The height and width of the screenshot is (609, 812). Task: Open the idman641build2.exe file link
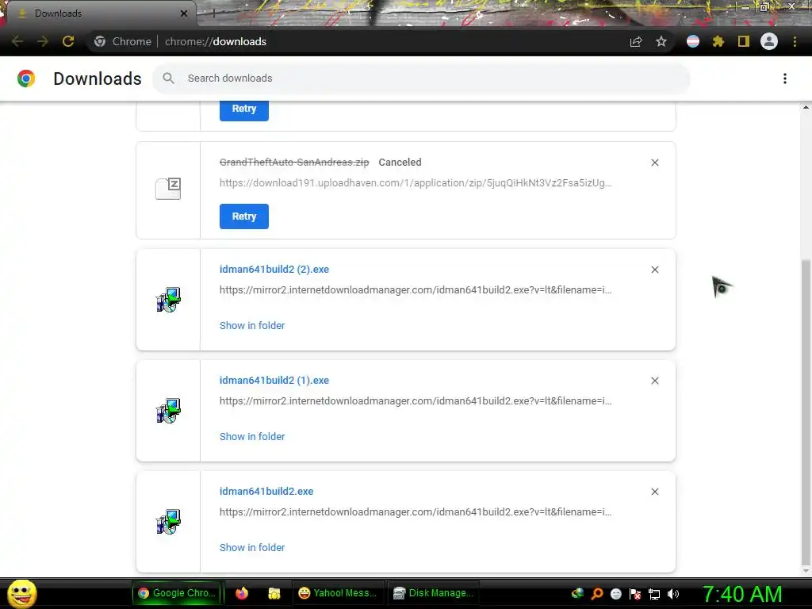coord(266,491)
